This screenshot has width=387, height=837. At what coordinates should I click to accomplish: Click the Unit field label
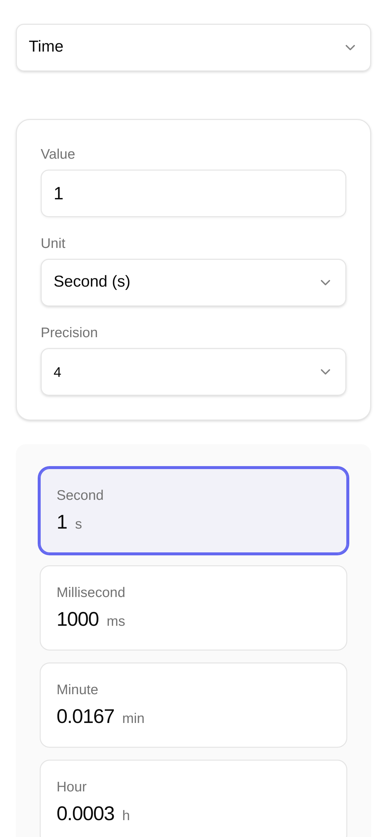coord(53,243)
